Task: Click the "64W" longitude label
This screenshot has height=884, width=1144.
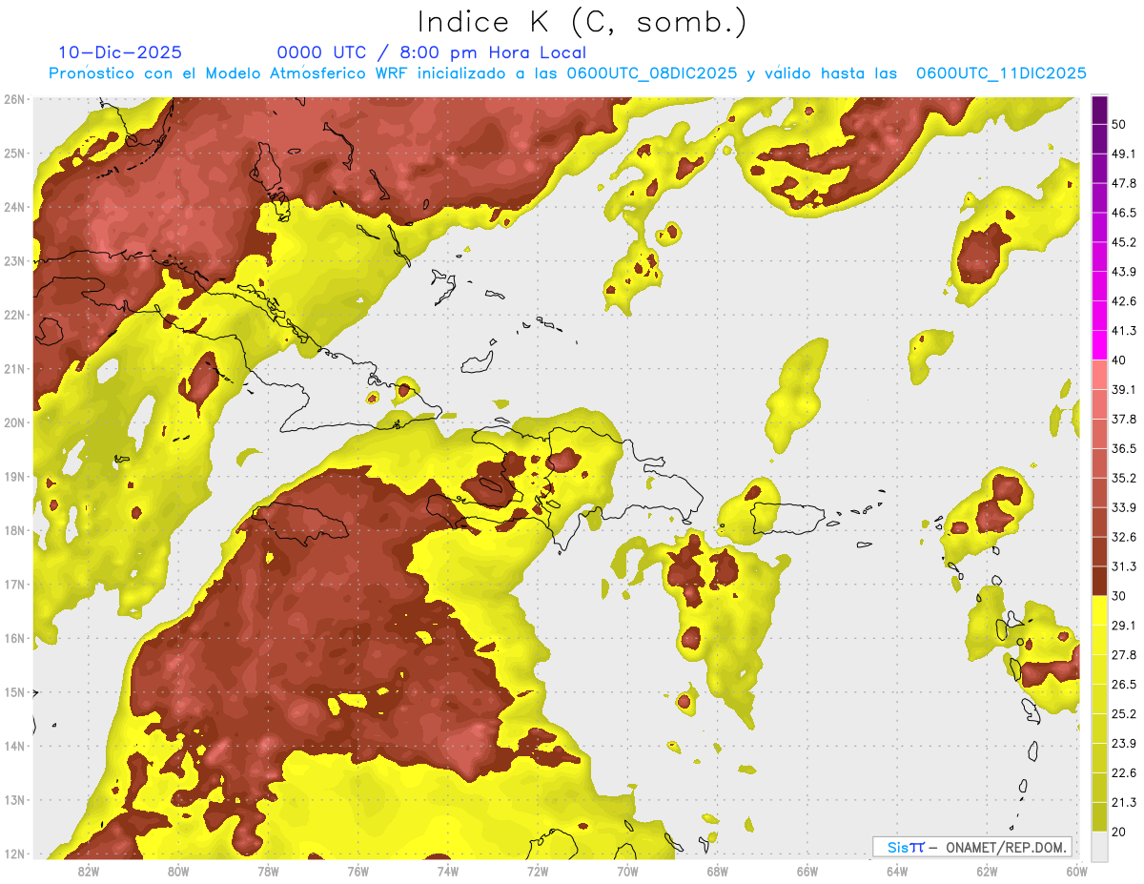Action: pyautogui.click(x=897, y=872)
